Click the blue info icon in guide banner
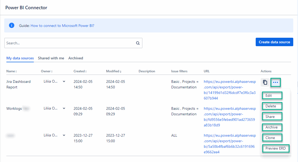Screen dimensions: 298x162 pyautogui.click(x=12, y=26)
